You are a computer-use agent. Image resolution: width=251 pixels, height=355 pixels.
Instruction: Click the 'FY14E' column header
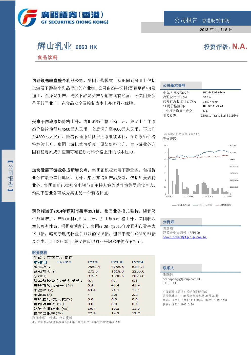tap(117, 262)
